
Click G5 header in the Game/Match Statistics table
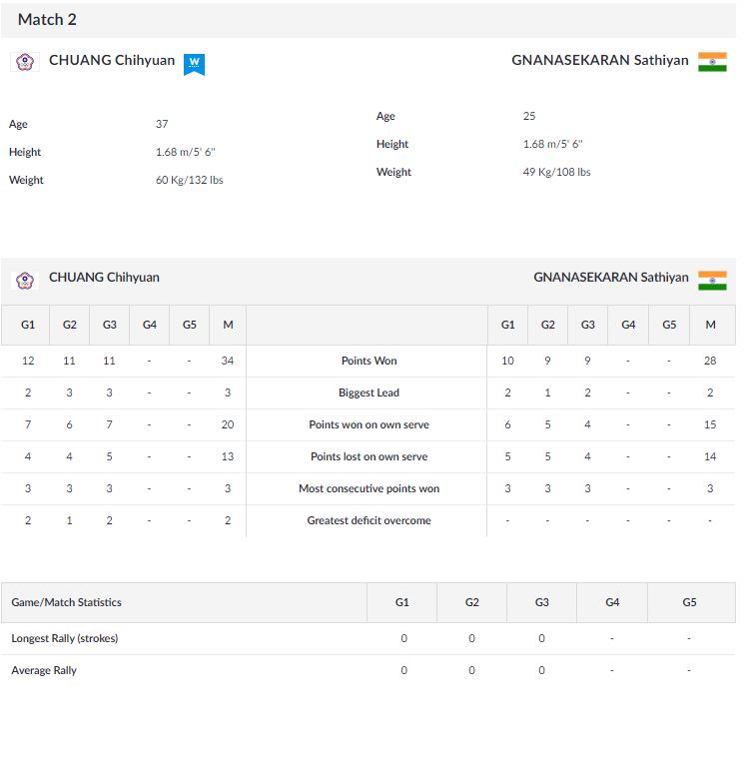coord(689,603)
